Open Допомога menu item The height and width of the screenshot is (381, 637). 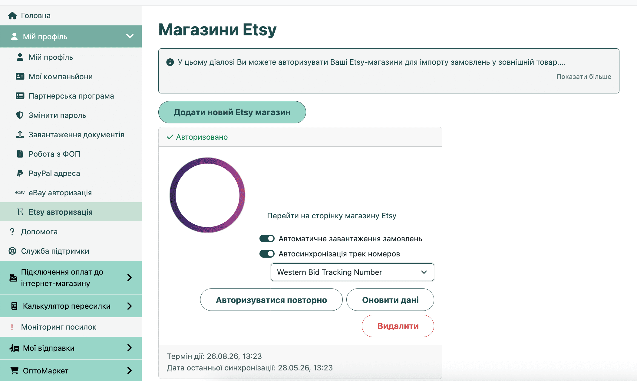point(71,232)
